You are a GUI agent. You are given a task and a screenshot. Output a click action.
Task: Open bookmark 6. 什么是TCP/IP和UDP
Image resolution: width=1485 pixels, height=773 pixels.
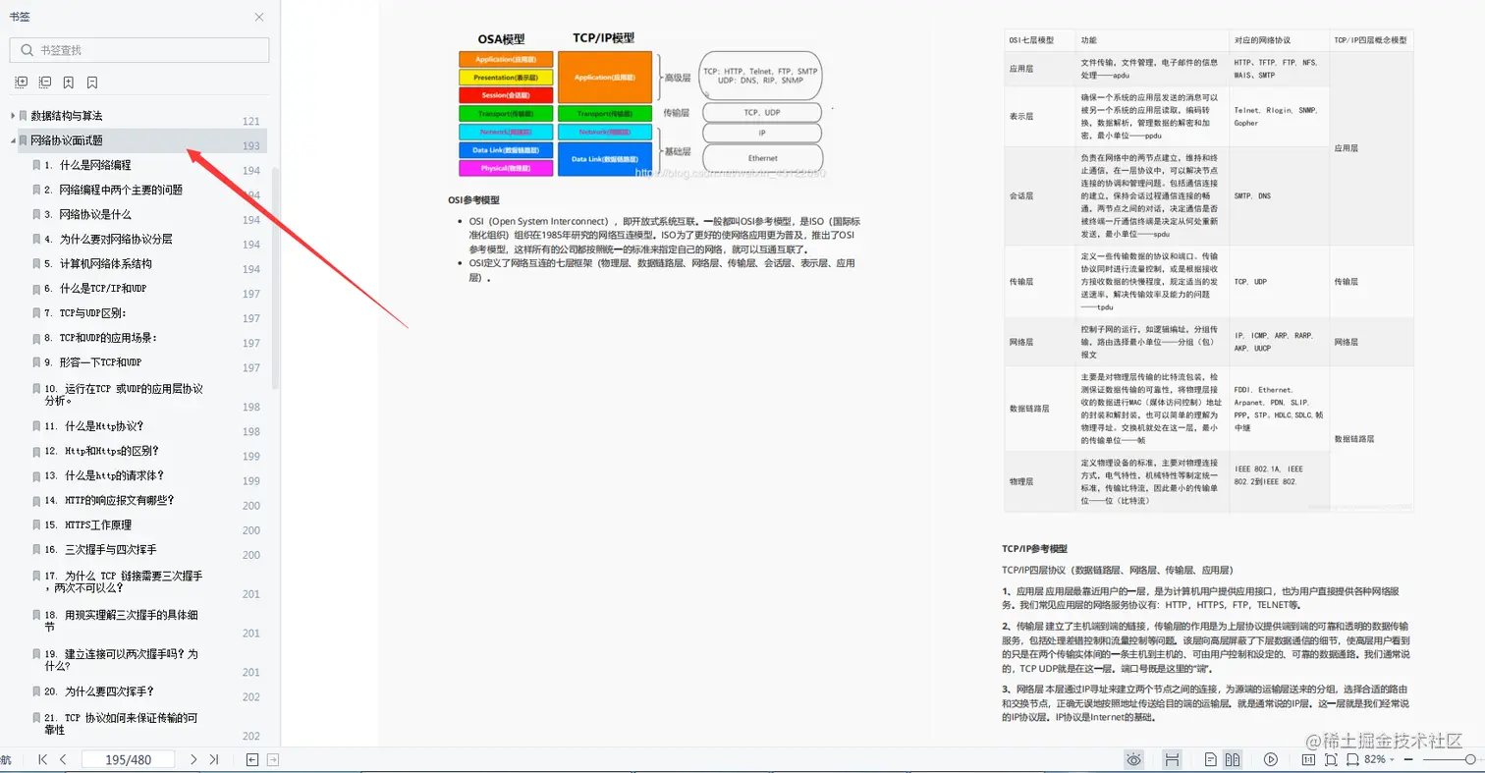95,289
